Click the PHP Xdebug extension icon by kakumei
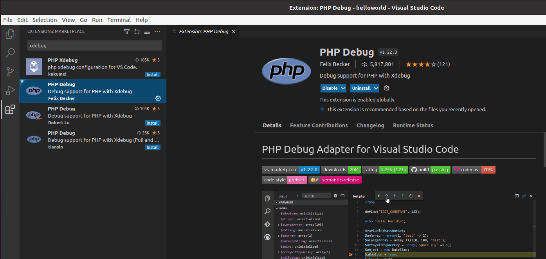The height and width of the screenshot is (259, 546). [34, 67]
